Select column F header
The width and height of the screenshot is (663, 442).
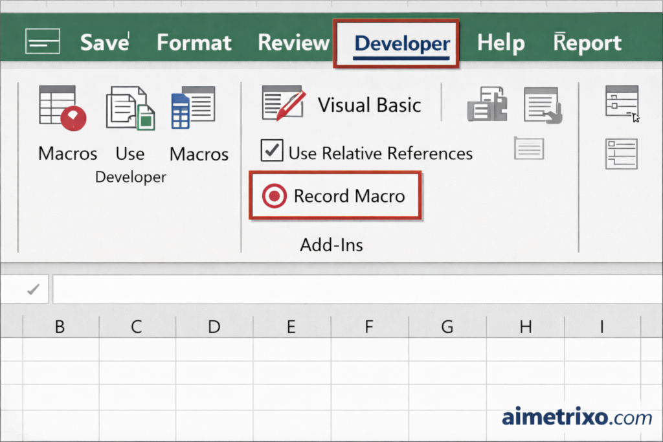click(368, 327)
